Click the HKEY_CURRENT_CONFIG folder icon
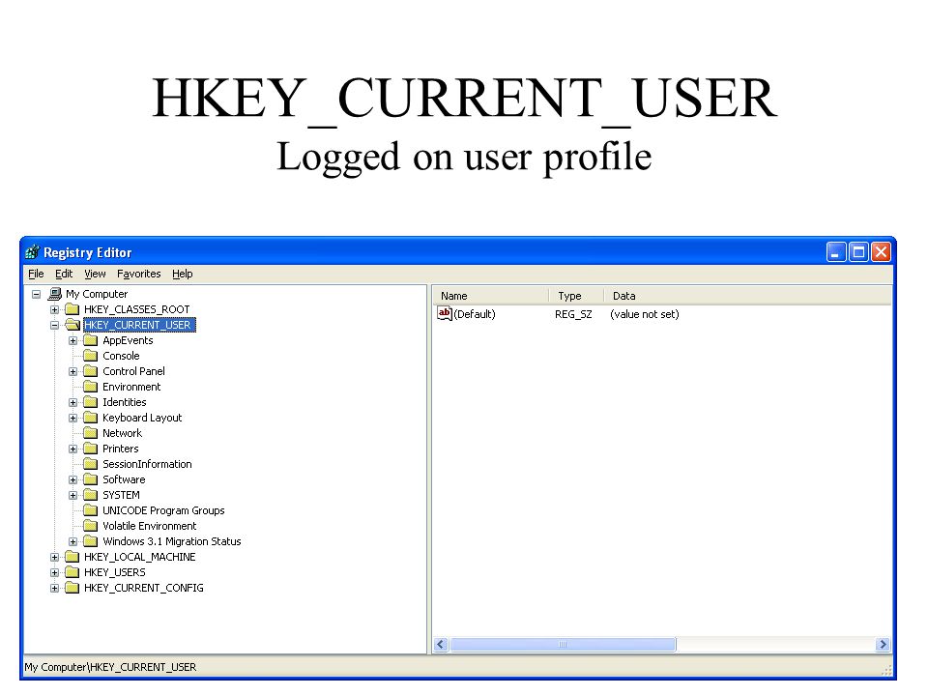Viewport: 928px width, 696px height. 72,588
